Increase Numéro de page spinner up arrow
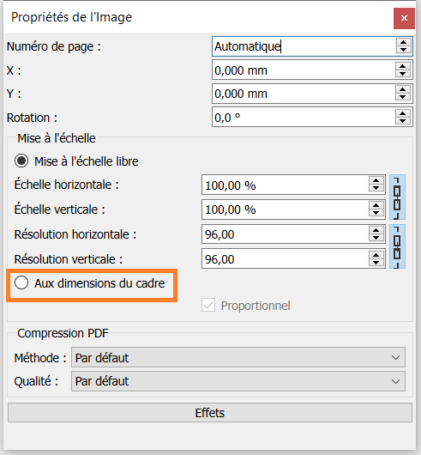421x455 pixels. point(403,42)
